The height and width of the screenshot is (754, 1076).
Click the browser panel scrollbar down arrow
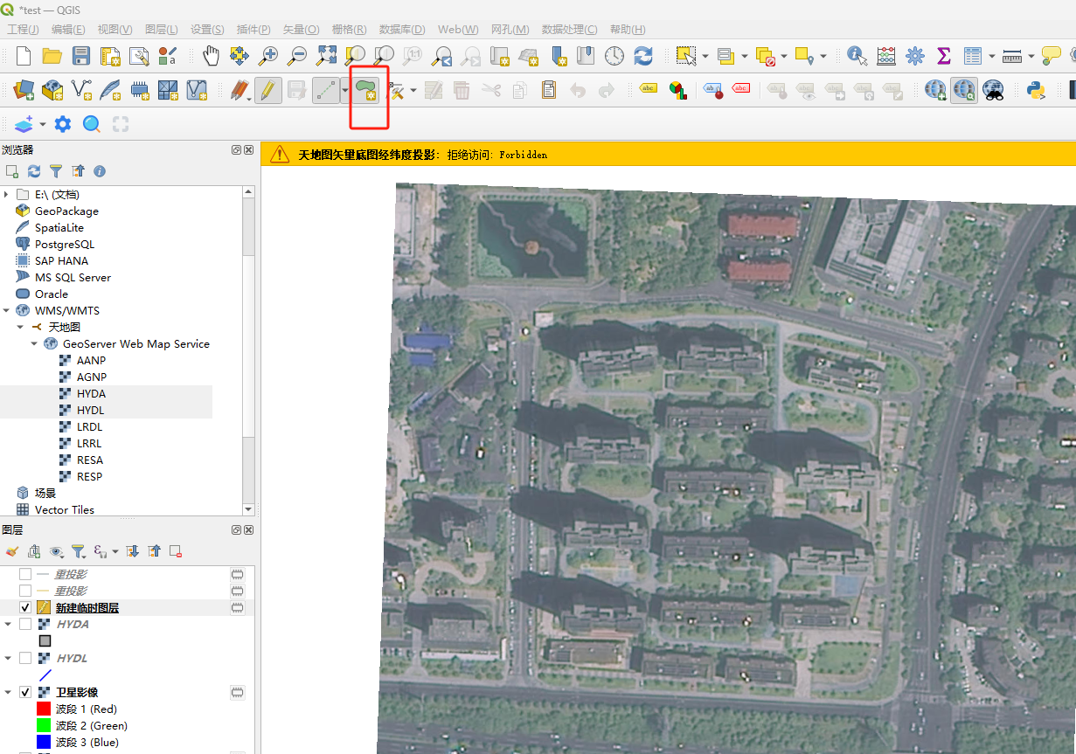(x=248, y=509)
